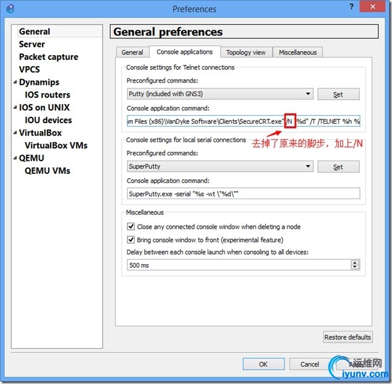Click the GNS3 app icon in title bar
The image size is (392, 384).
click(11, 9)
